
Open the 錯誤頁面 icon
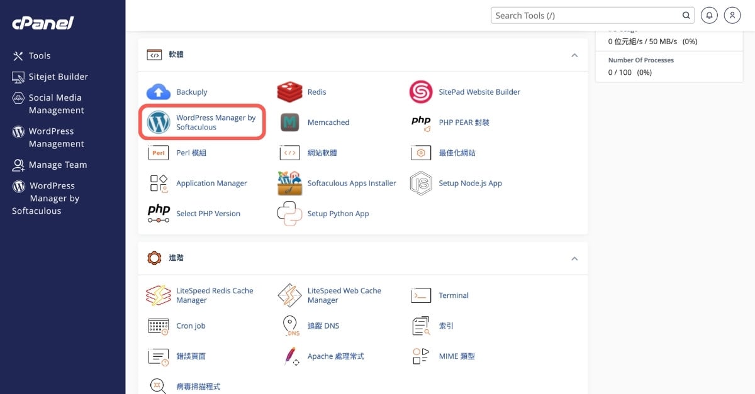tap(159, 356)
